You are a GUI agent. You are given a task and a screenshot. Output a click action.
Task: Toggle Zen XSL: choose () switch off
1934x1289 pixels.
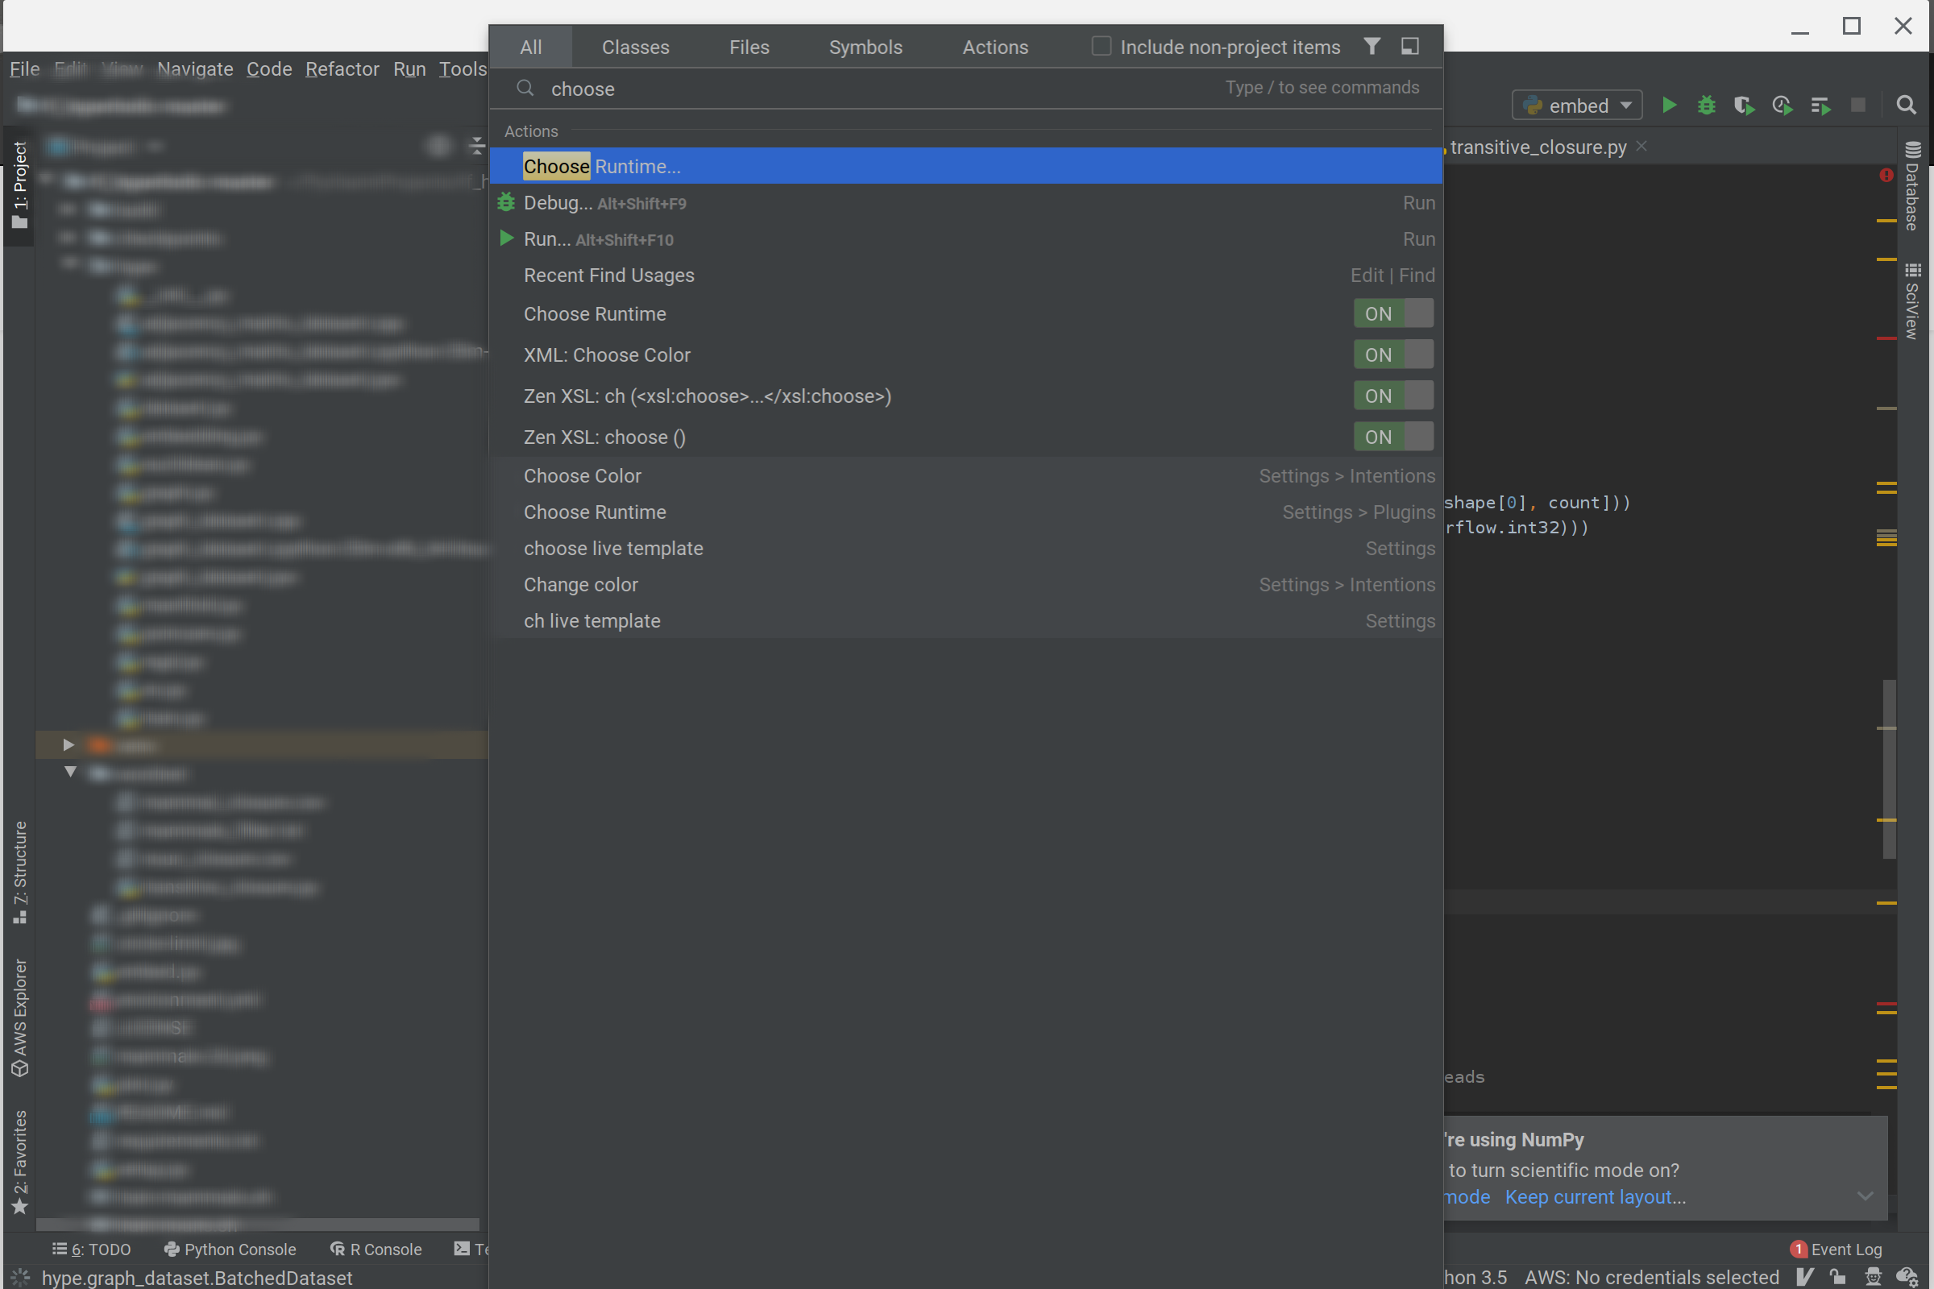point(1393,437)
